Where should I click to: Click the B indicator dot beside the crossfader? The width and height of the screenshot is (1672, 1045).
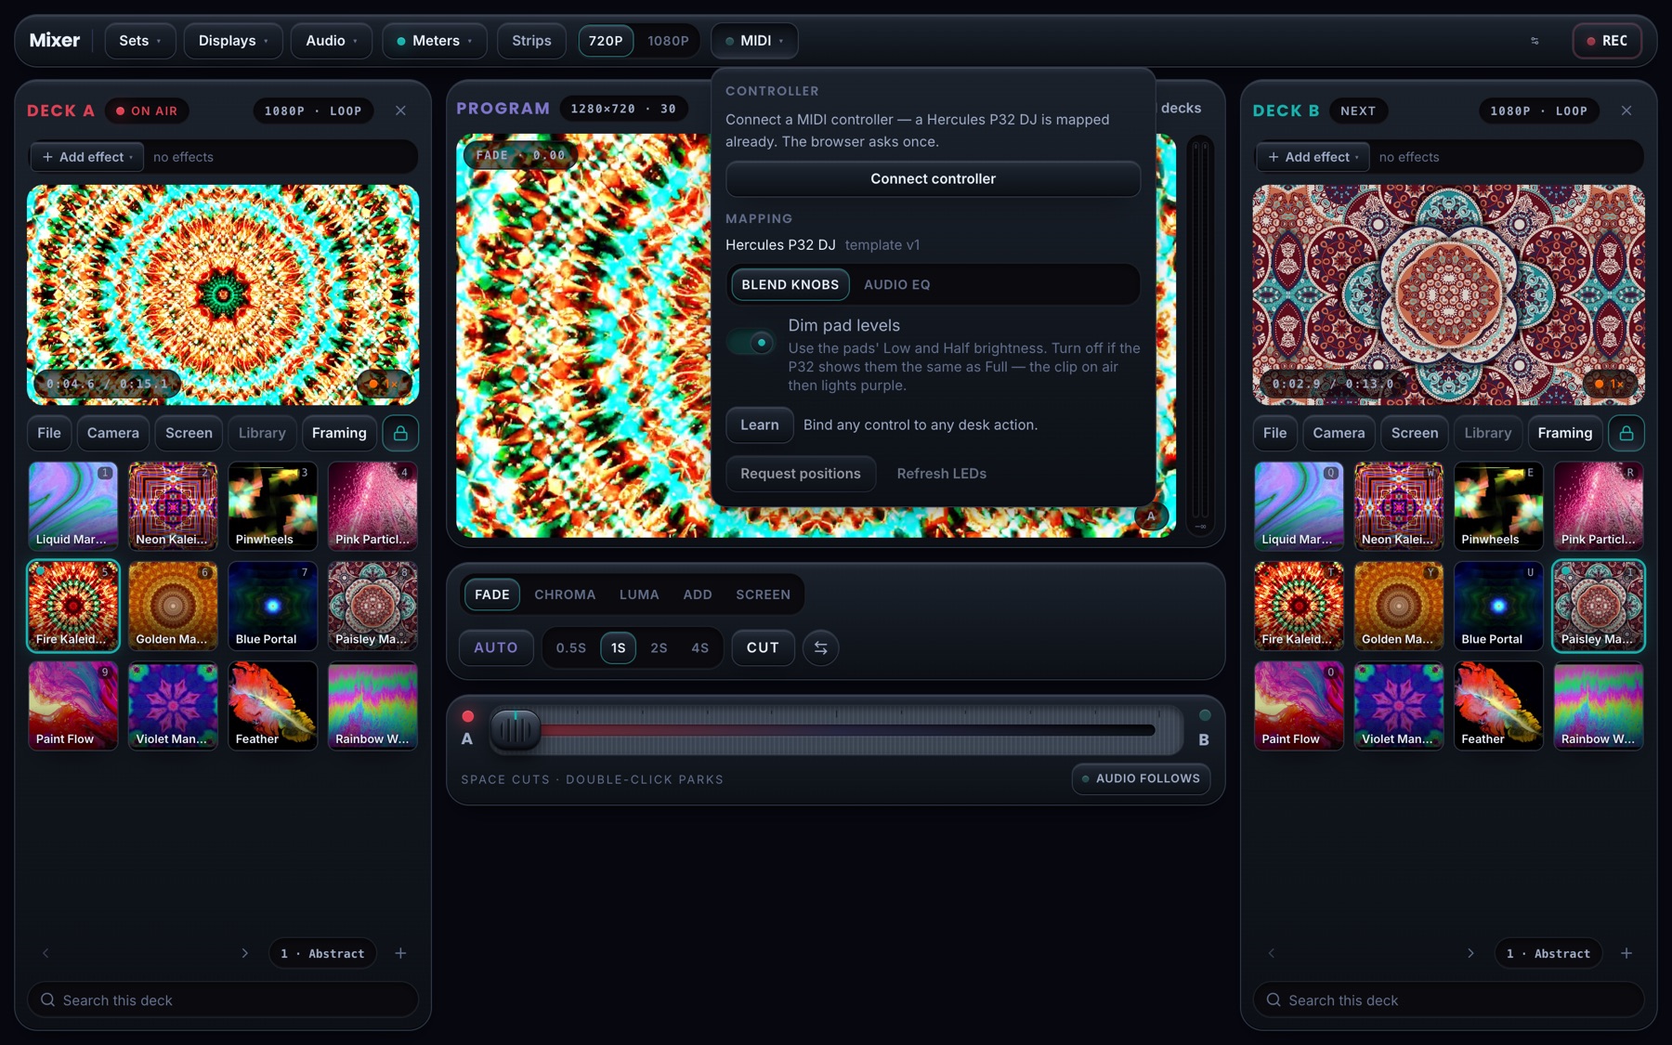tap(1205, 715)
